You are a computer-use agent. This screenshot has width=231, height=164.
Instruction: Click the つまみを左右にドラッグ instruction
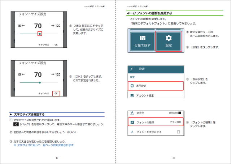tap(88, 29)
